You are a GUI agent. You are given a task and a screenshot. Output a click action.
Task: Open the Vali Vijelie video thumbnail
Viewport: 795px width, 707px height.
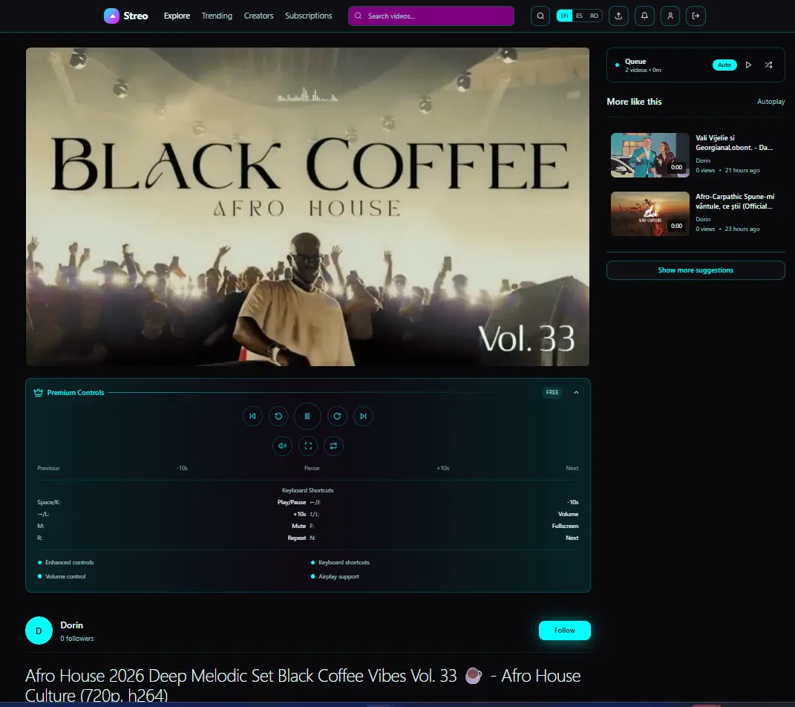click(x=650, y=155)
